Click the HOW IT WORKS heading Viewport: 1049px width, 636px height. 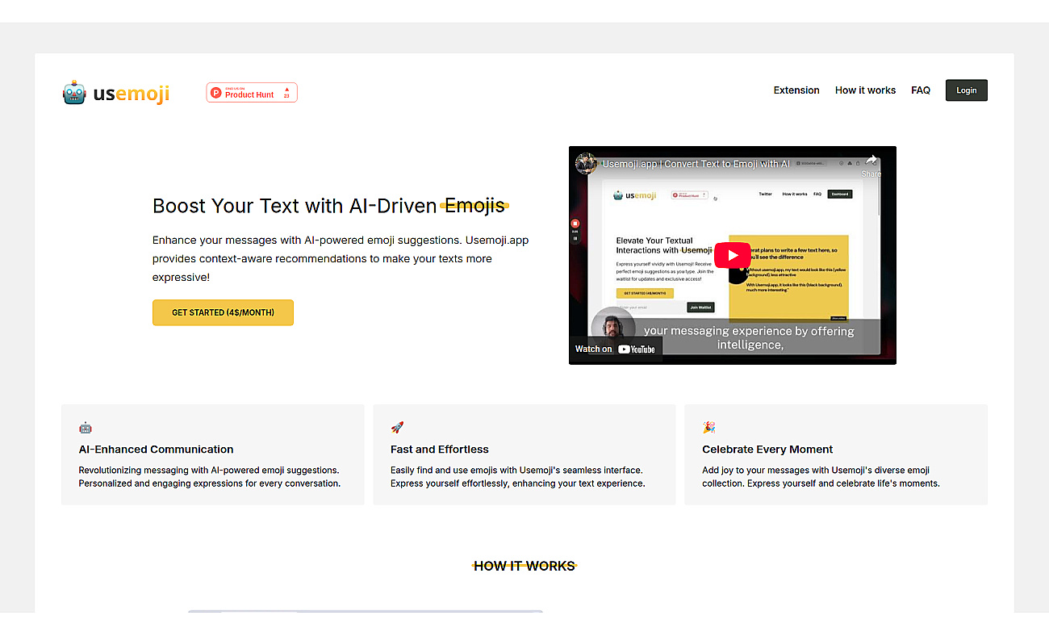coord(524,566)
